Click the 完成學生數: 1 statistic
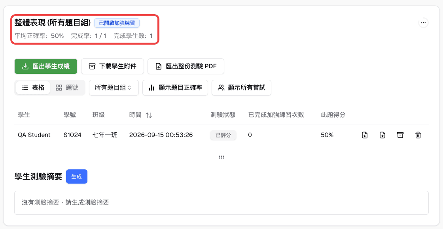 (x=133, y=36)
